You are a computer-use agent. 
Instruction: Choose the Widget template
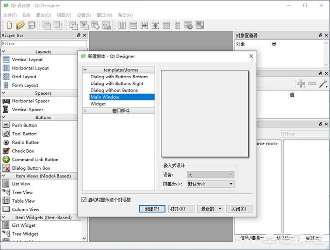coord(98,104)
